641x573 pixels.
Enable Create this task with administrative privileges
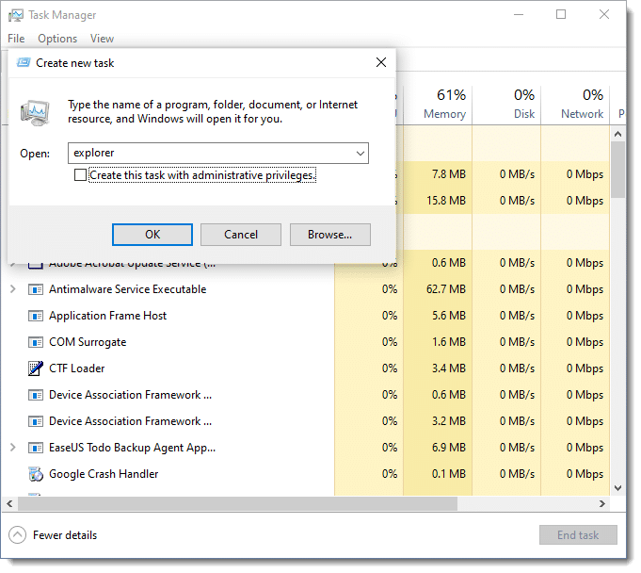81,175
